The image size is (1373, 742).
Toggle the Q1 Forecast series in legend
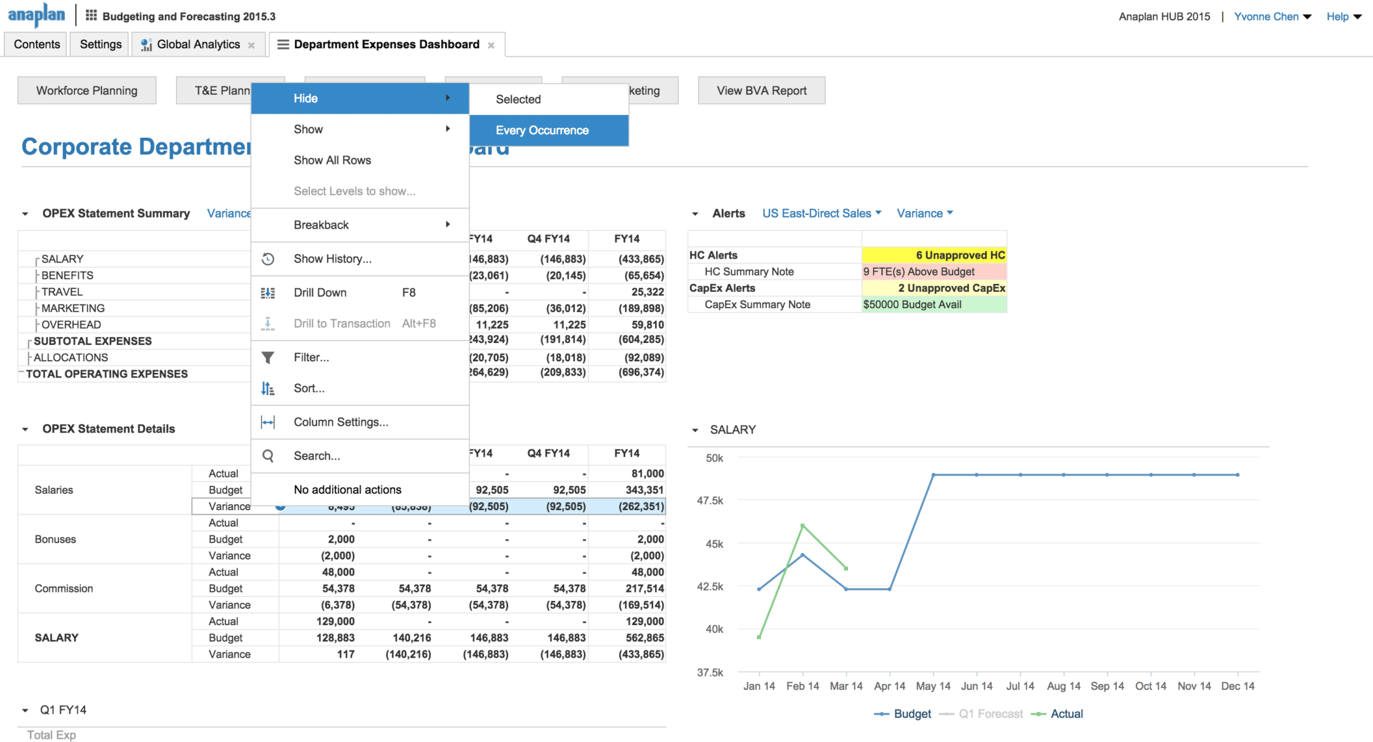tap(981, 714)
